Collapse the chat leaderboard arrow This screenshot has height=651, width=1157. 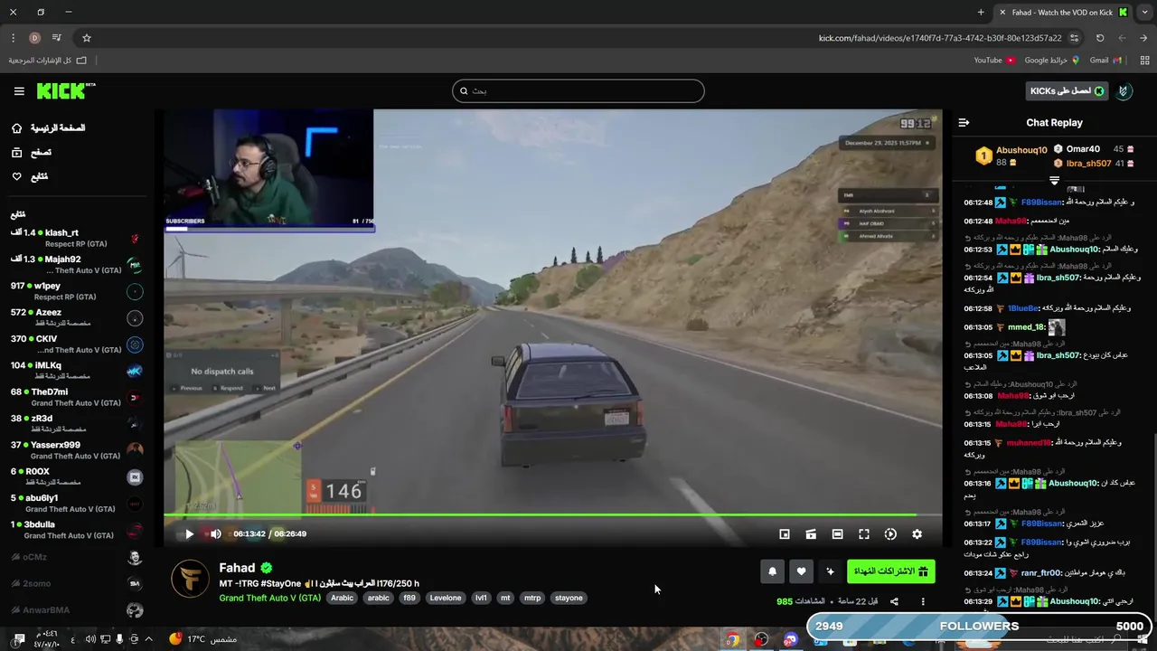(x=1054, y=180)
